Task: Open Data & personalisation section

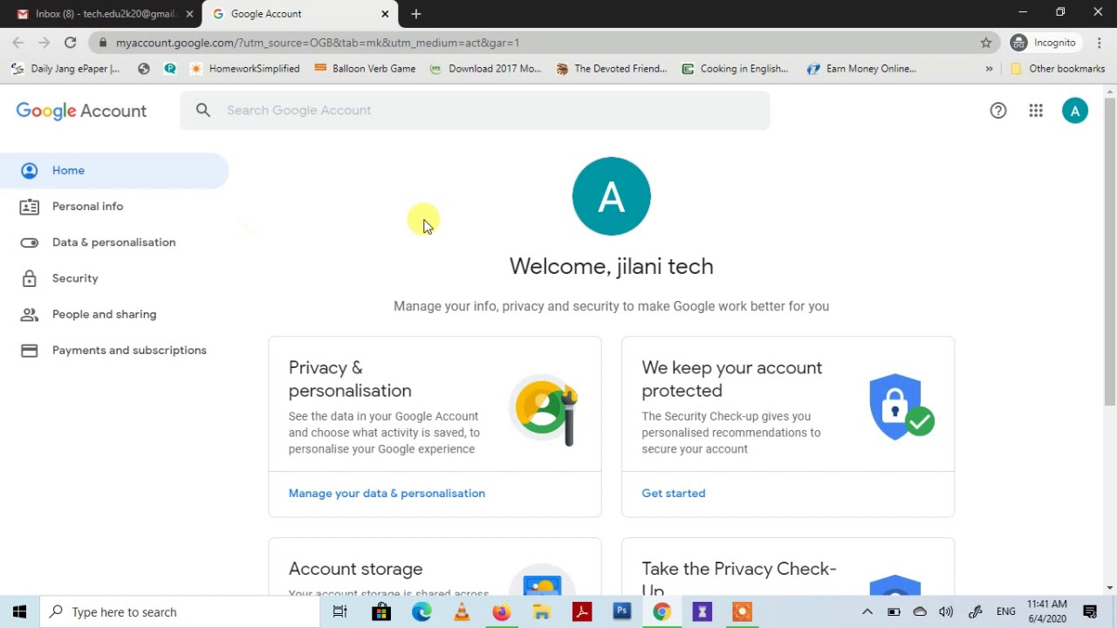Action: [114, 242]
